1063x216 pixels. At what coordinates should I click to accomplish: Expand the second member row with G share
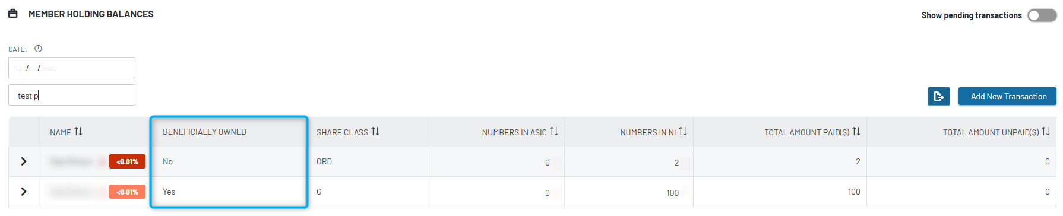click(24, 192)
